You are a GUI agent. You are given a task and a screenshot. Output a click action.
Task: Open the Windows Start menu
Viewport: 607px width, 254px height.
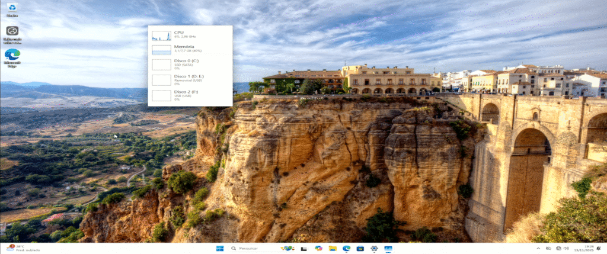[x=220, y=249]
